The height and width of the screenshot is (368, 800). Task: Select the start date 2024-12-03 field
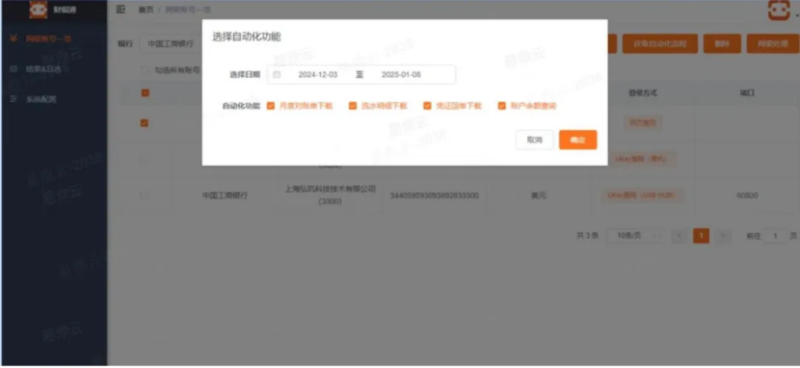click(318, 75)
